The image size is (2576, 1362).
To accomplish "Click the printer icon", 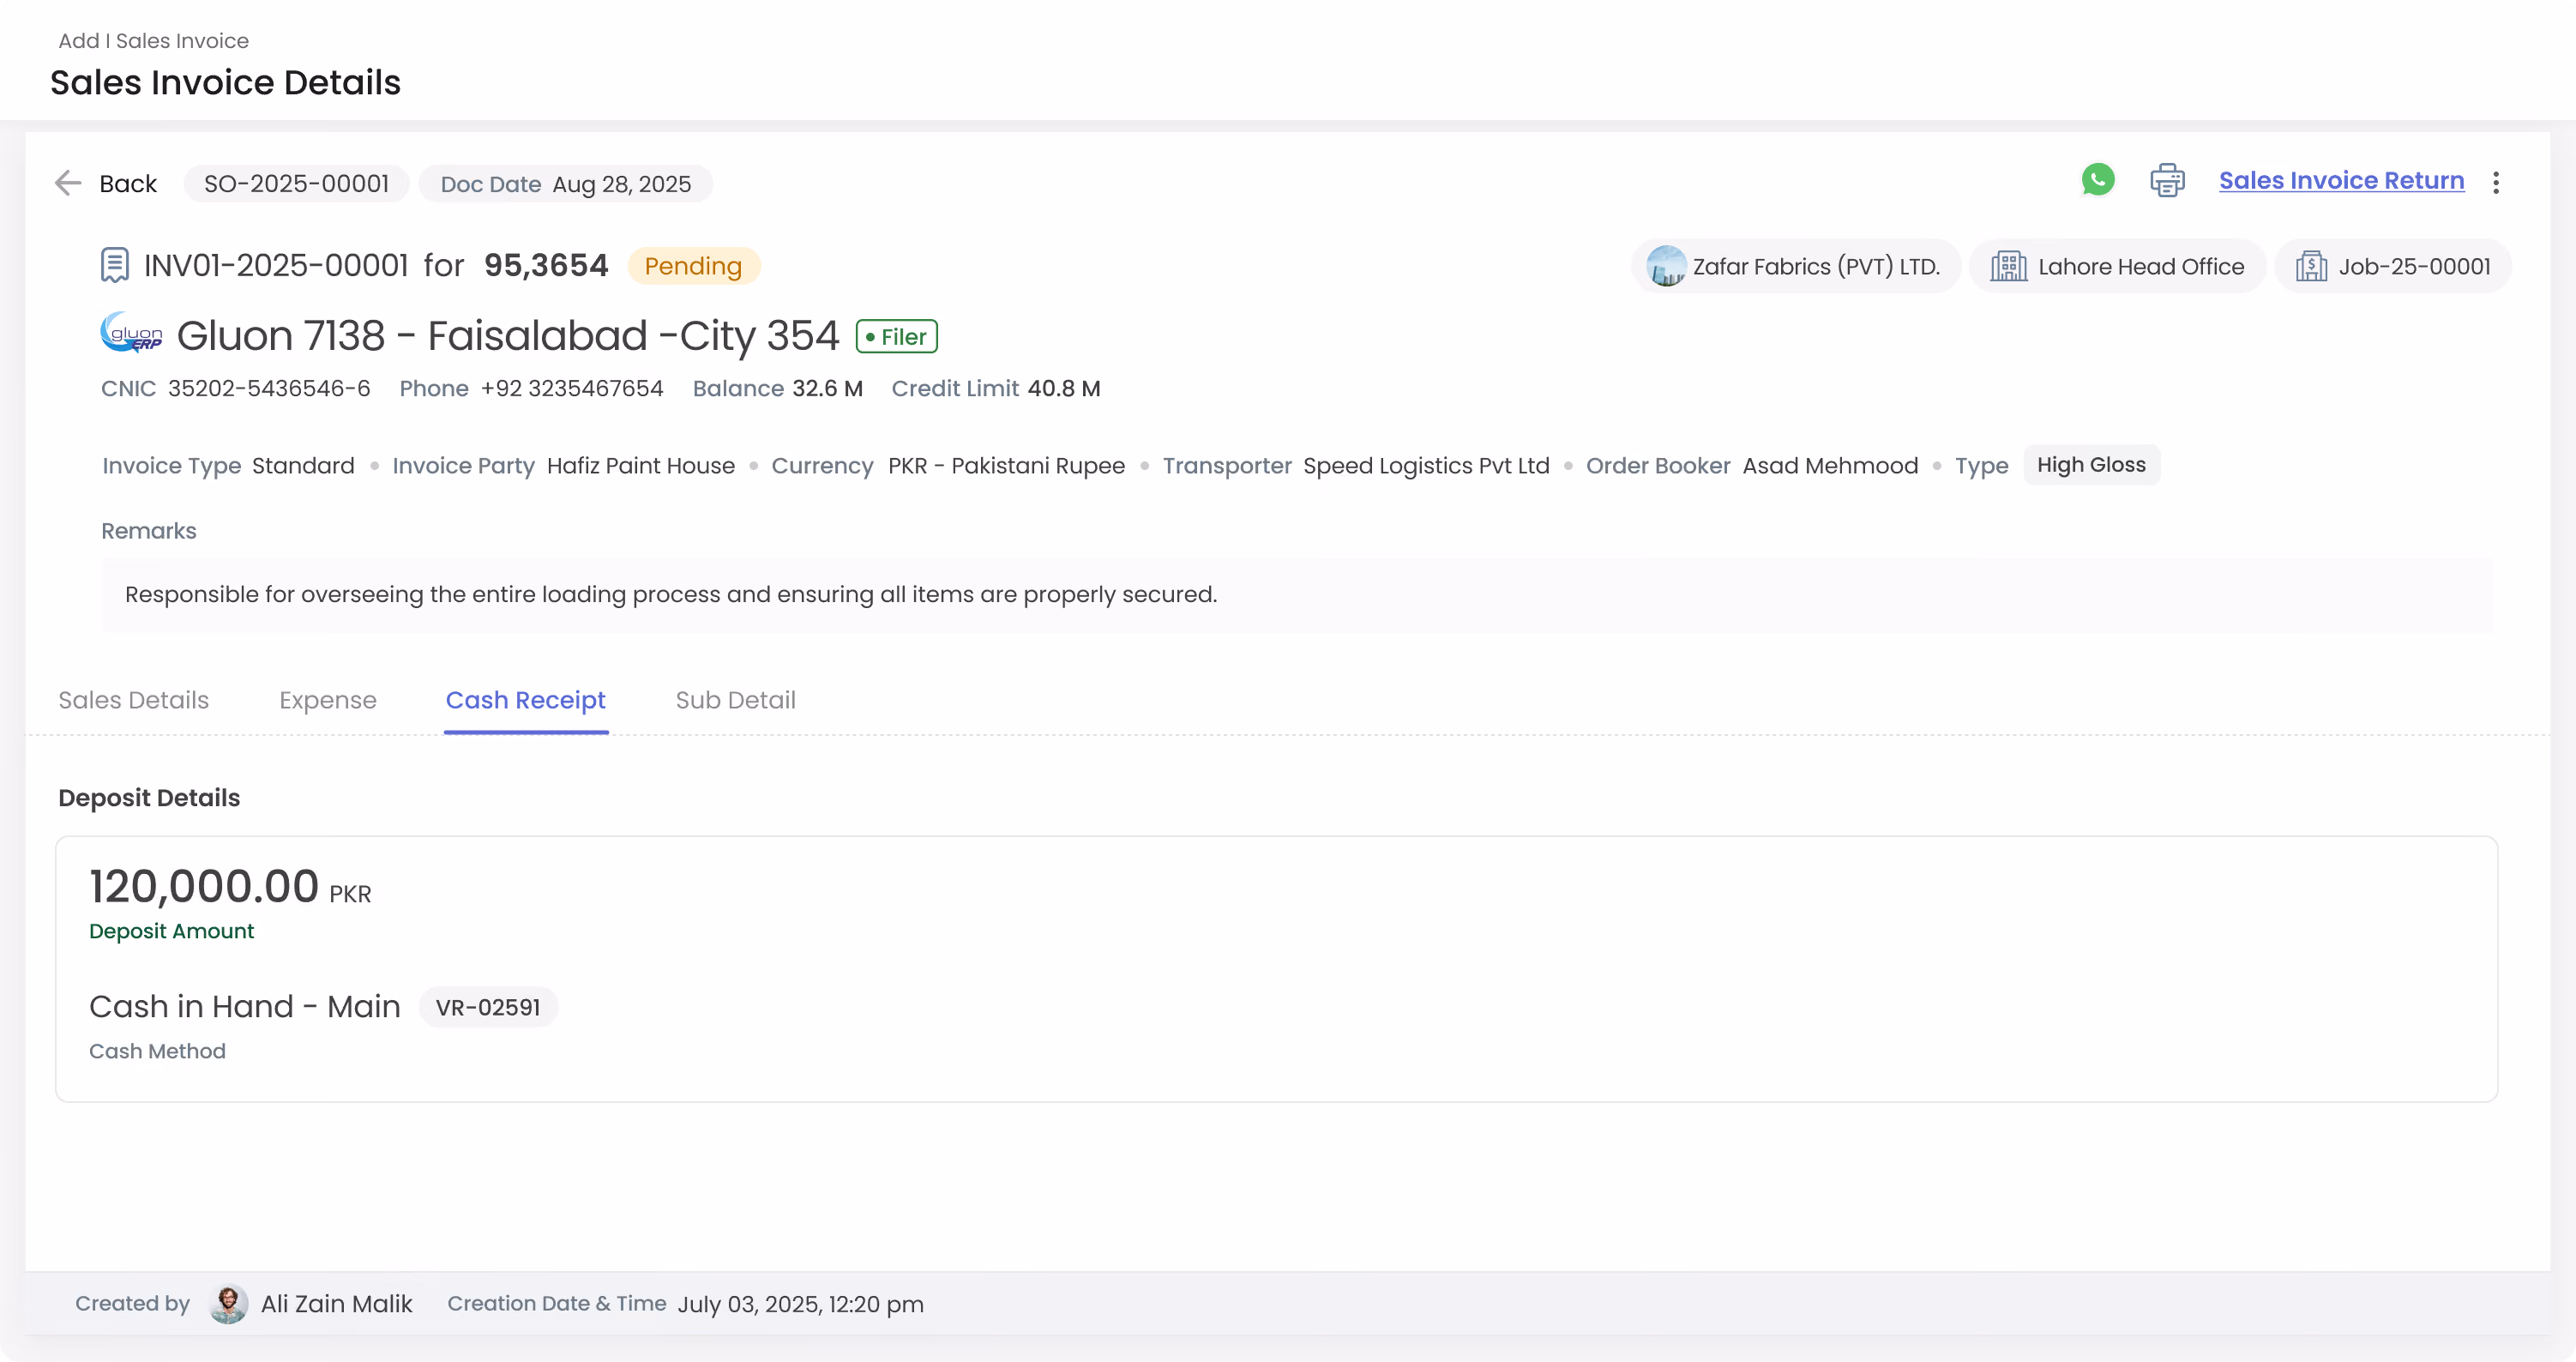I will (2167, 181).
